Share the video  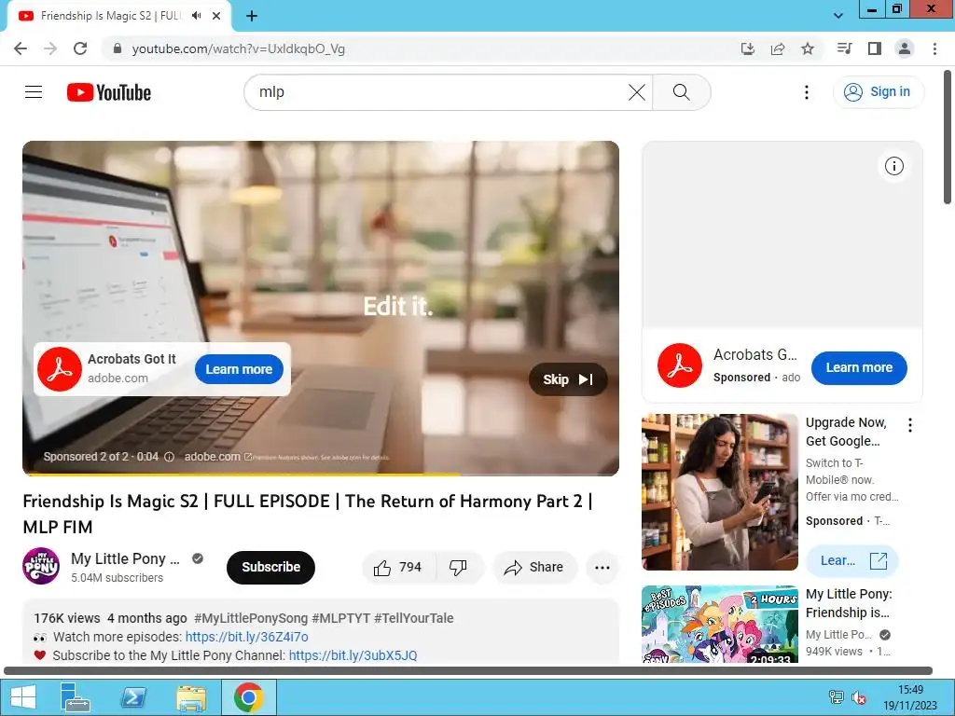click(534, 568)
